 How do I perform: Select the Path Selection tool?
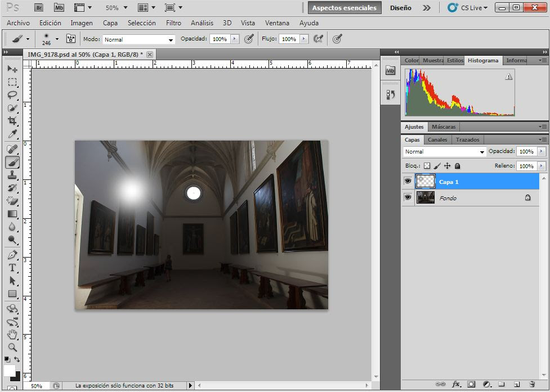(12, 281)
